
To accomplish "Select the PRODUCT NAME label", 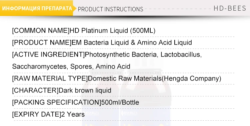I will [x=42, y=43].
